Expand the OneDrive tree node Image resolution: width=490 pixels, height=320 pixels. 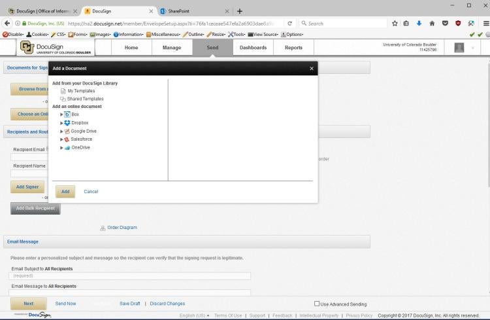61,147
